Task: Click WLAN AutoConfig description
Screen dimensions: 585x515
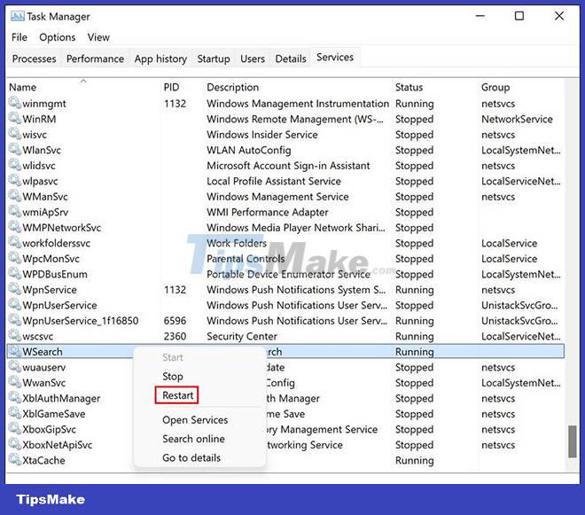Action: click(248, 151)
